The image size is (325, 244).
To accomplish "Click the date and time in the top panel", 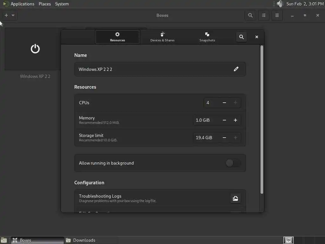I will pyautogui.click(x=305, y=4).
